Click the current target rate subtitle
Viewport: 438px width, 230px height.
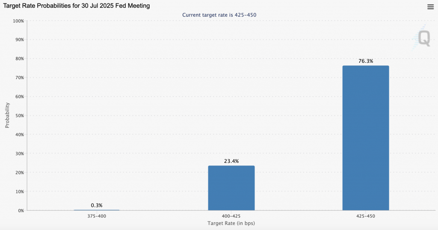pos(219,15)
